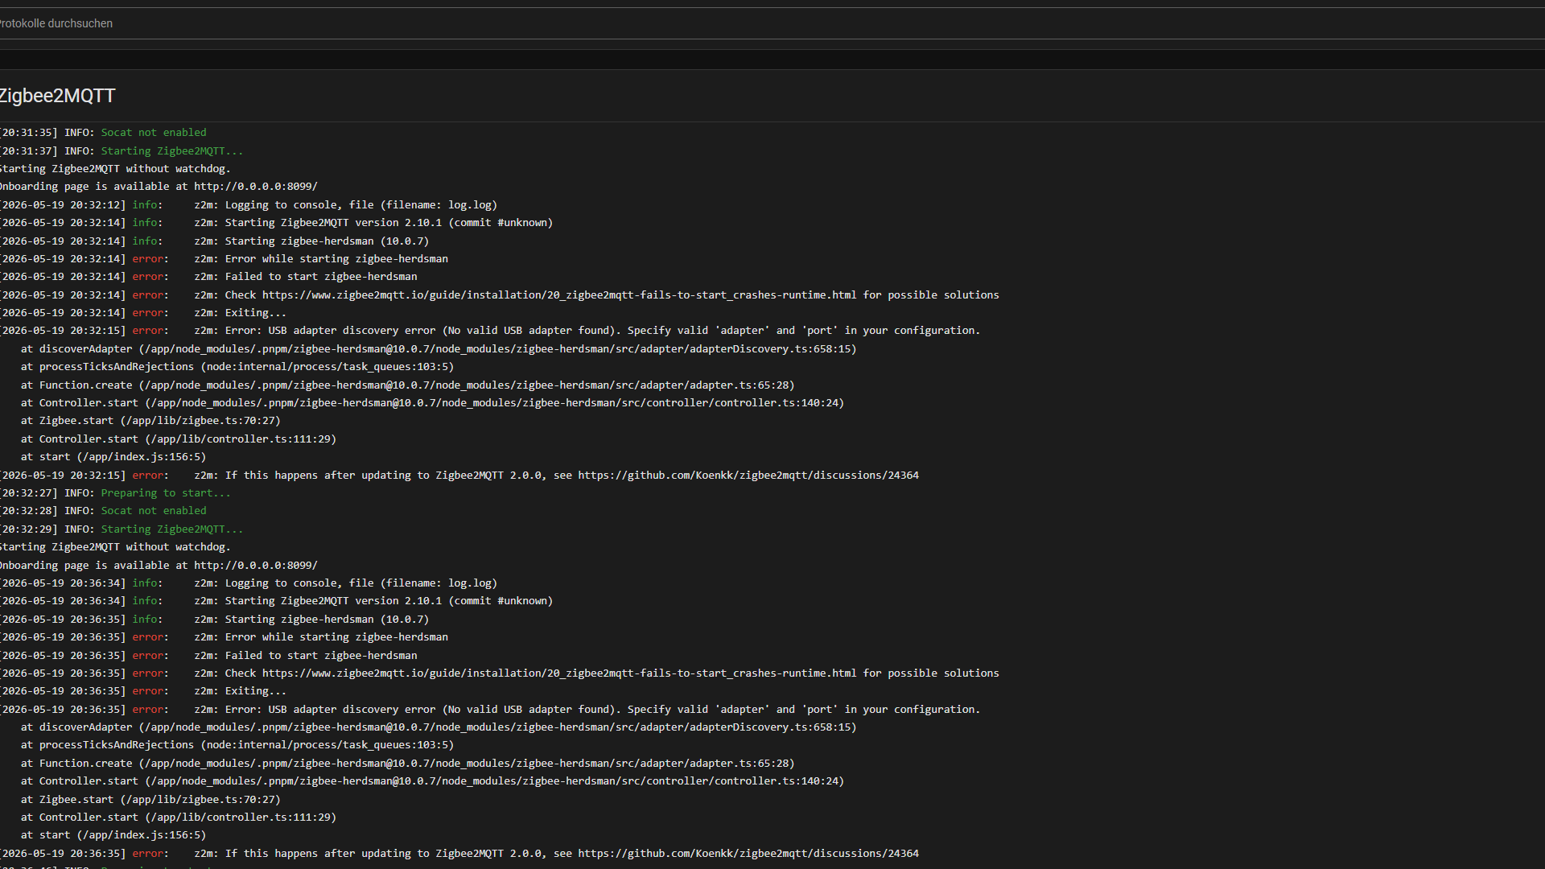Screen dimensions: 1545x869
Task: Open the zigbee2mqtt.io troubleshooting URL at 20:32:14
Action: click(x=559, y=295)
